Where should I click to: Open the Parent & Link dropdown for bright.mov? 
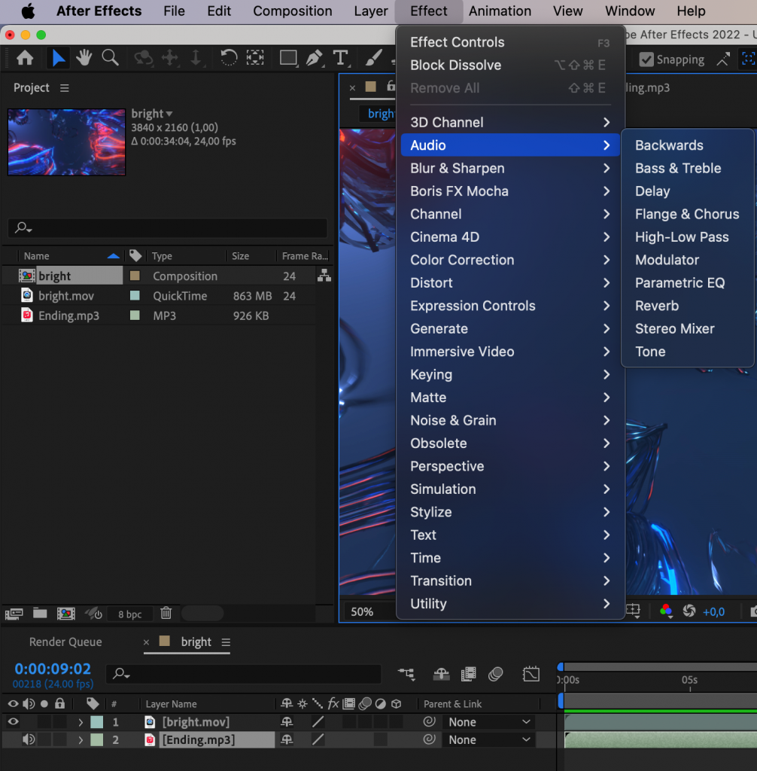489,721
